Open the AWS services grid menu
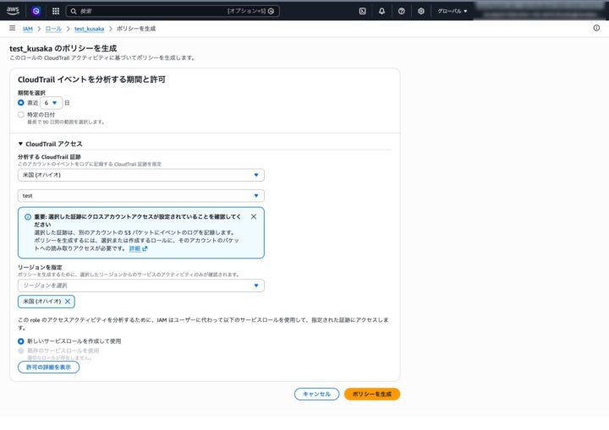 [56, 11]
